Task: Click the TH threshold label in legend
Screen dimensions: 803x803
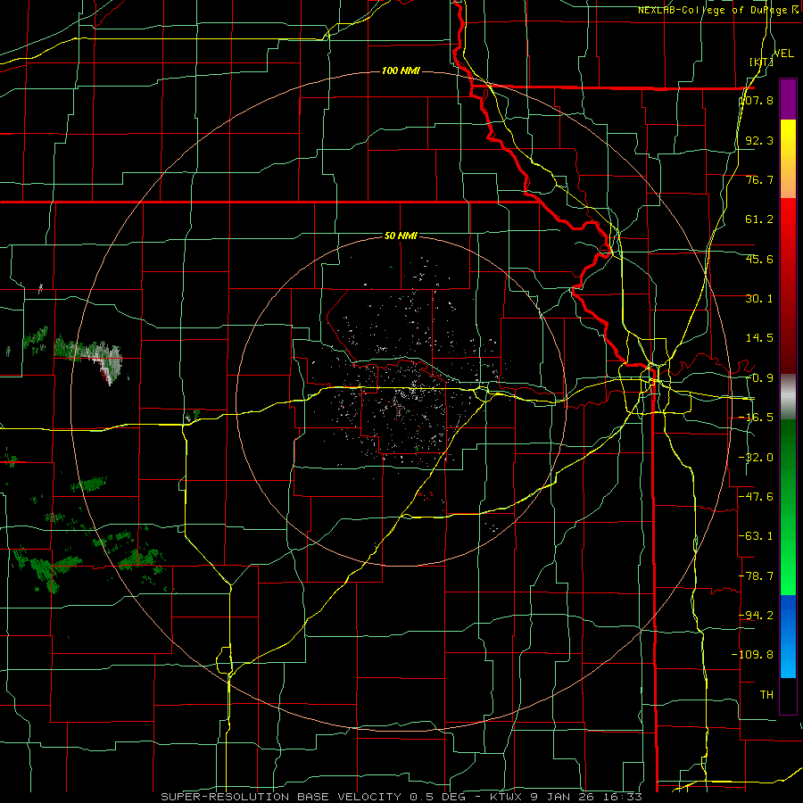Action: coord(766,695)
